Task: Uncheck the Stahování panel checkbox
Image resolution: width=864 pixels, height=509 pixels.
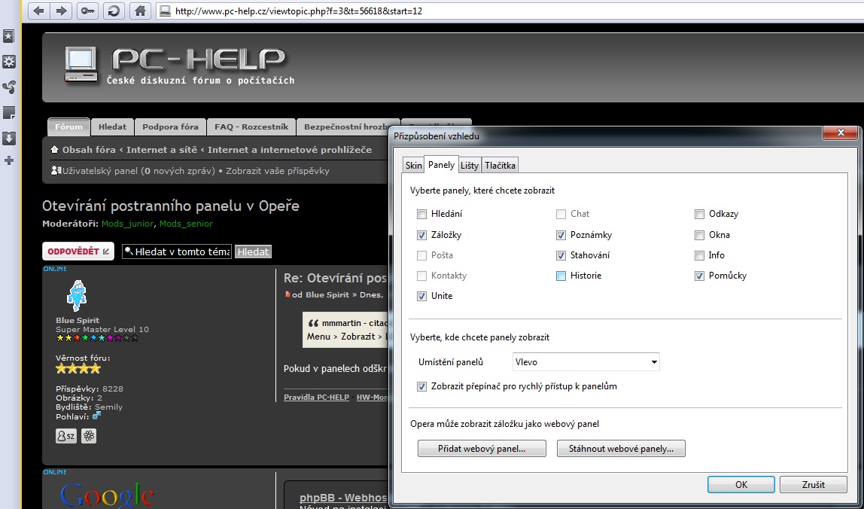Action: (x=561, y=255)
